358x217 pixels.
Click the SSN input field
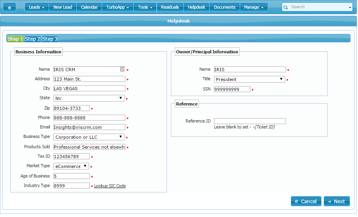coord(232,89)
